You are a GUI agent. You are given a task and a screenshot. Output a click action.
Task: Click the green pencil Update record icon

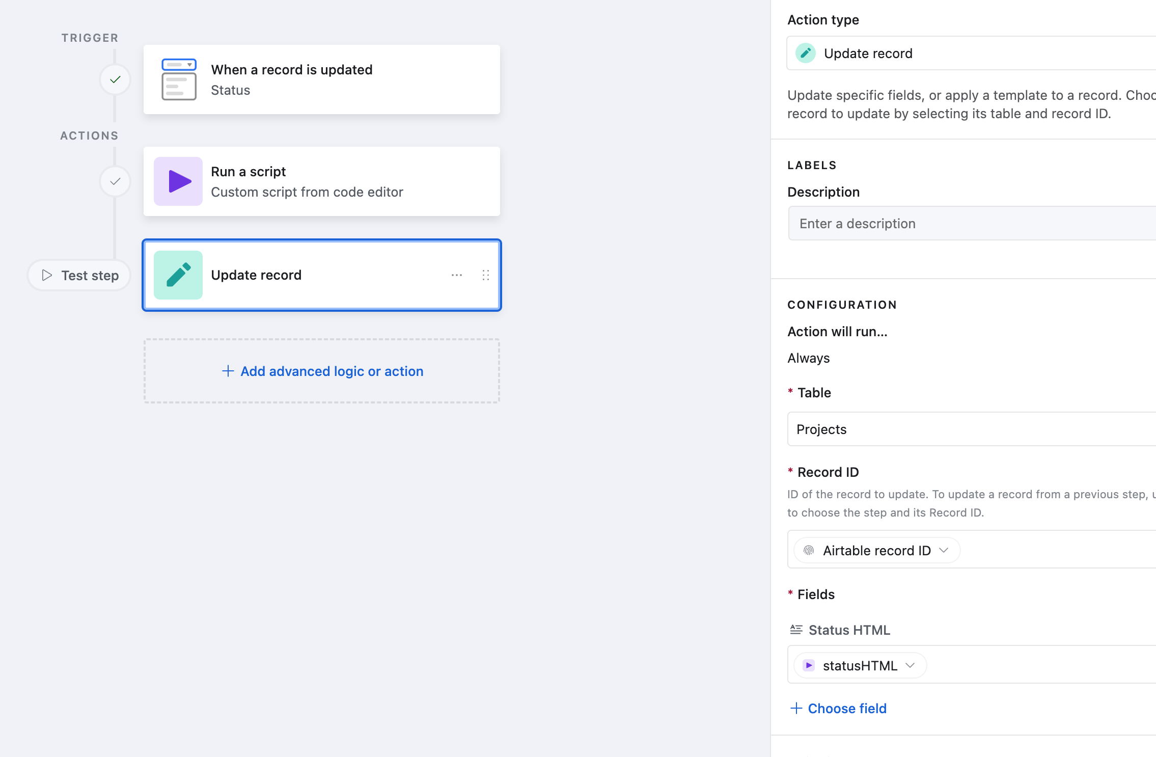coord(178,275)
